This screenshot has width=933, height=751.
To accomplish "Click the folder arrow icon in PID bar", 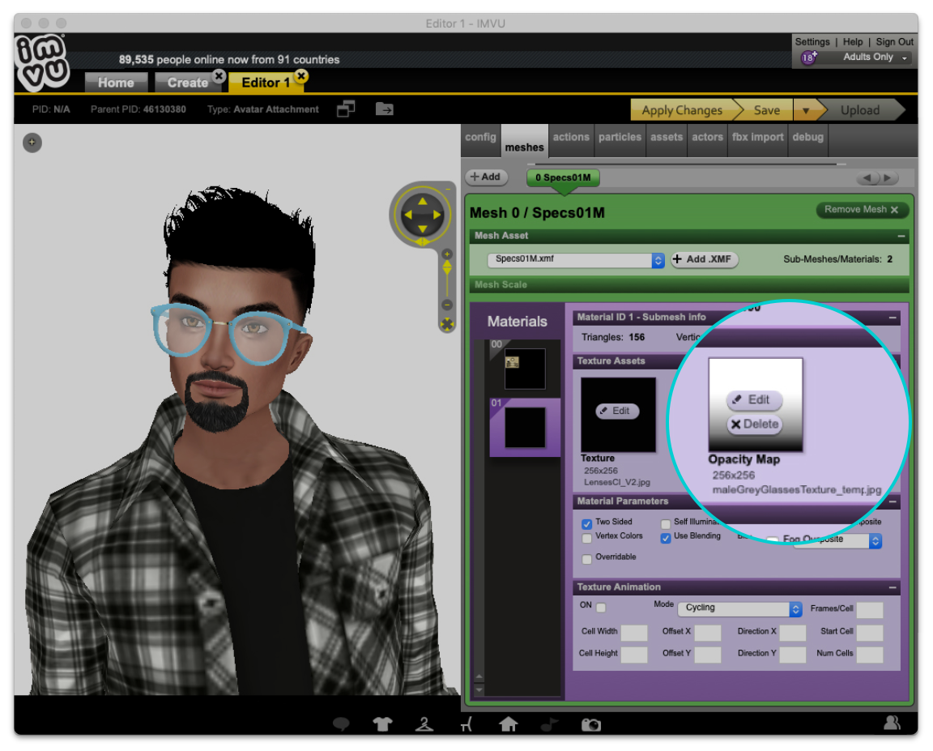I will pyautogui.click(x=385, y=109).
